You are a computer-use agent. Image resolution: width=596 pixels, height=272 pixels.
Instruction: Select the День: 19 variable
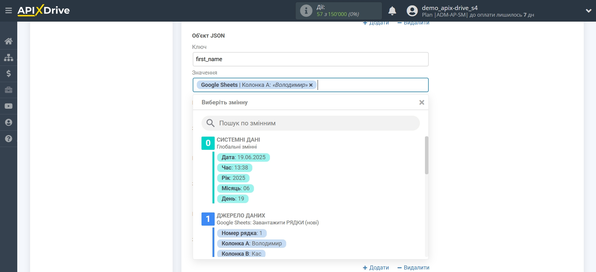pyautogui.click(x=233, y=199)
